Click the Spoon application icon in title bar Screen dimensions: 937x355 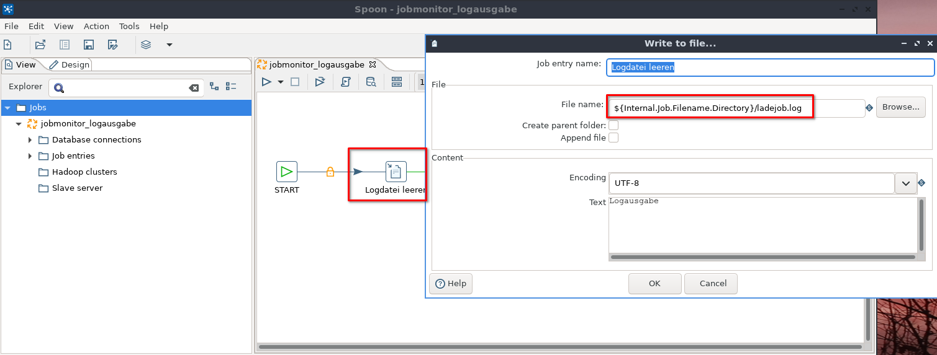[9, 9]
